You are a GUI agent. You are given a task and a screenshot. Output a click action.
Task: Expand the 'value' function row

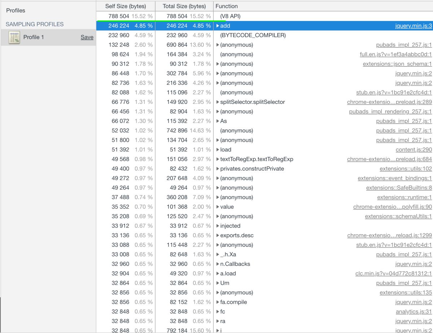point(218,207)
